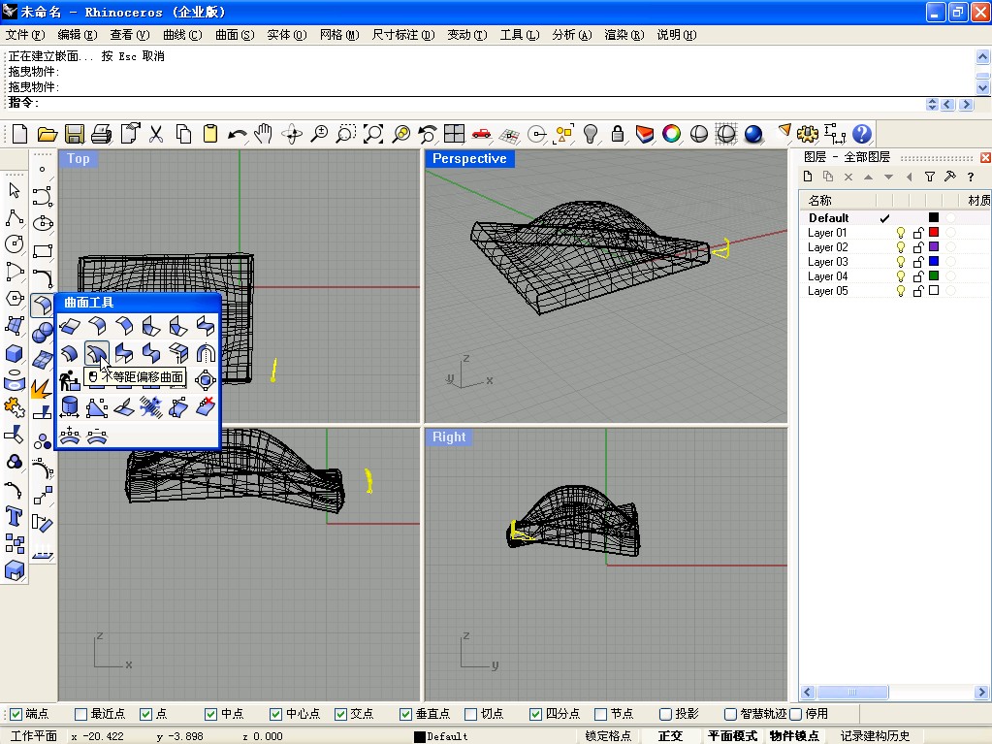Click the Explode tool icon

(x=41, y=389)
